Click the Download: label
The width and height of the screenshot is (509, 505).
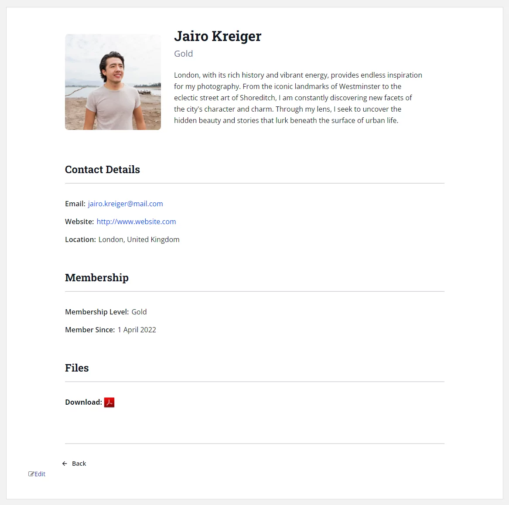click(x=83, y=402)
